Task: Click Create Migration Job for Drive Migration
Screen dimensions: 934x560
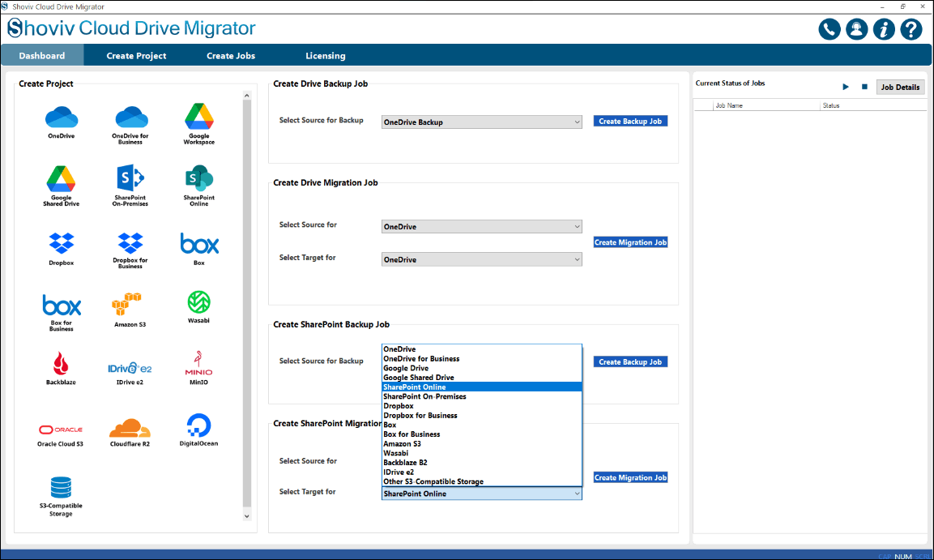Action: pyautogui.click(x=630, y=242)
